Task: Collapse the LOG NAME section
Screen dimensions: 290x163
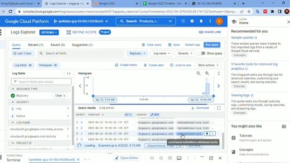Action: (x=13, y=123)
